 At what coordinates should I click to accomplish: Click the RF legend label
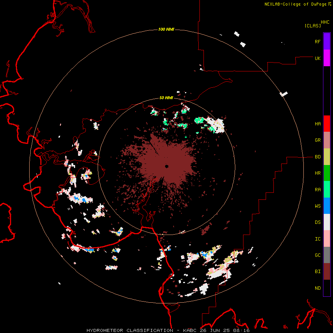pos(317,41)
